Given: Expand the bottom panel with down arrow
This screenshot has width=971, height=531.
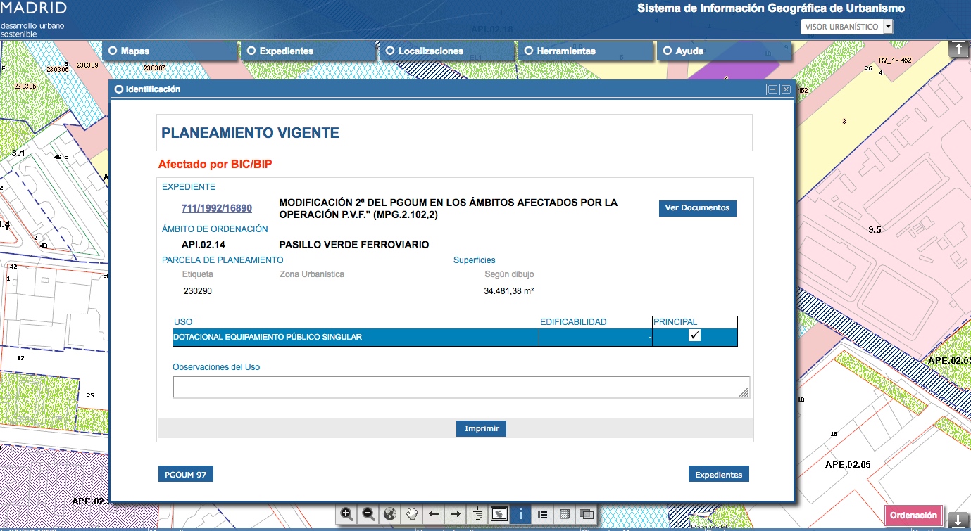Looking at the screenshot, I should tap(958, 520).
